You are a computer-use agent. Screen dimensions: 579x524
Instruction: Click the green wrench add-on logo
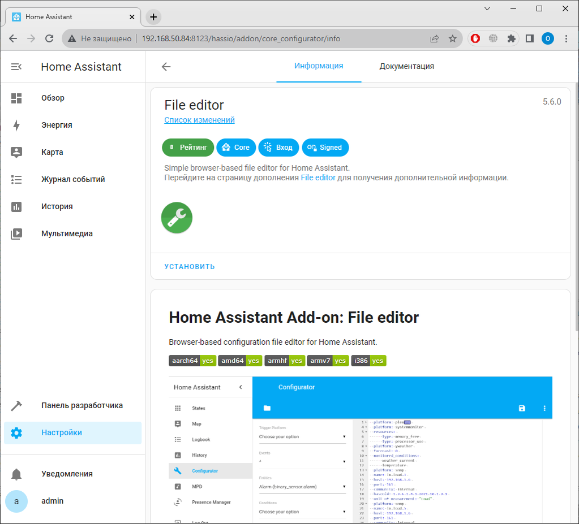177,218
